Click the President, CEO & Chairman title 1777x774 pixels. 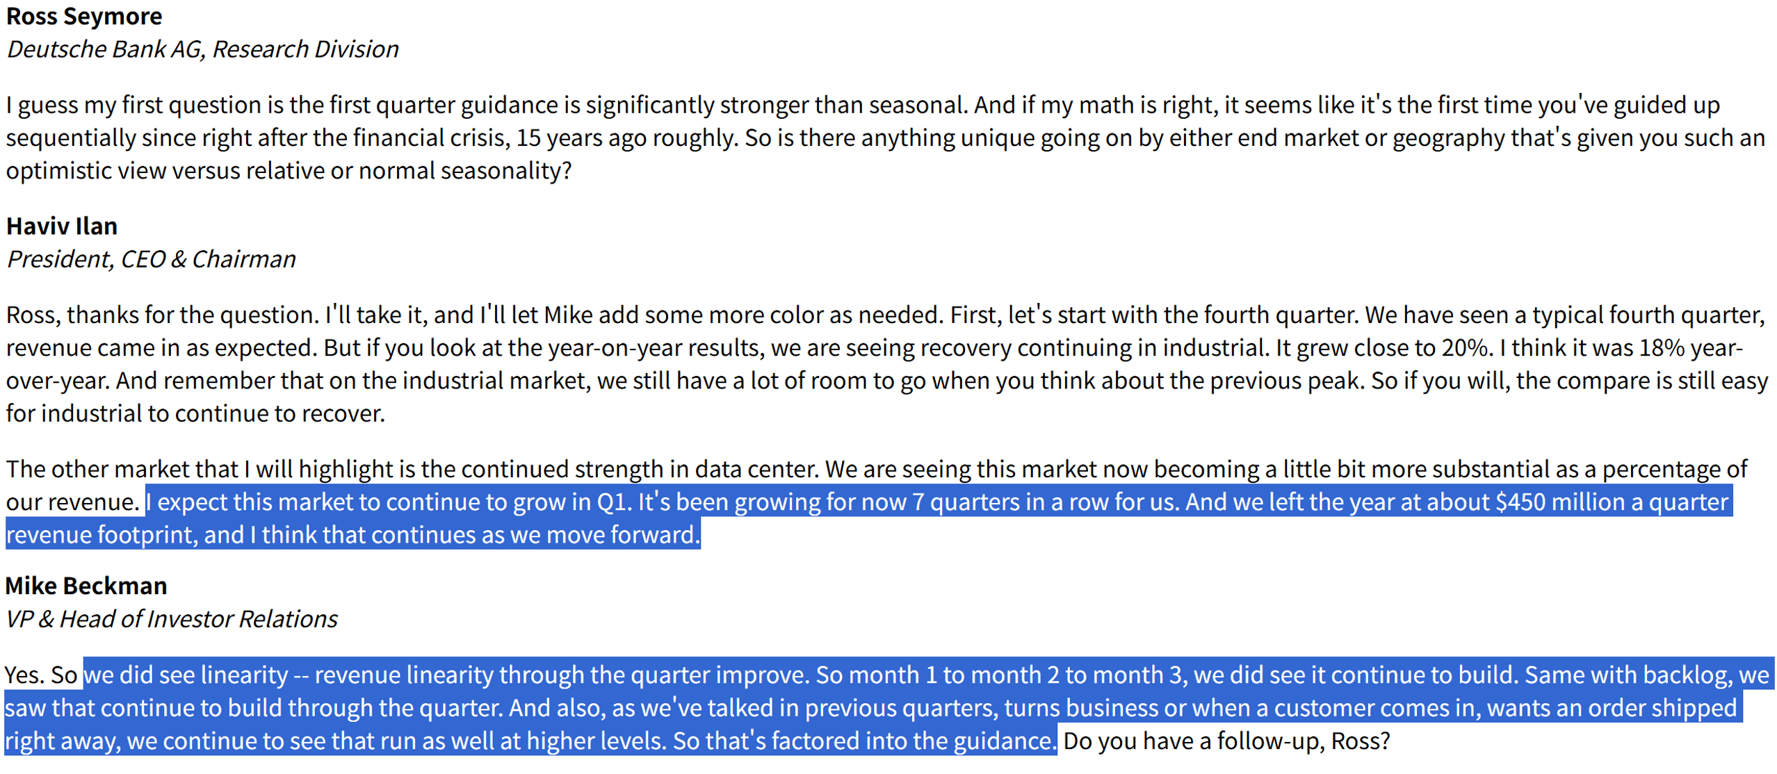[151, 259]
